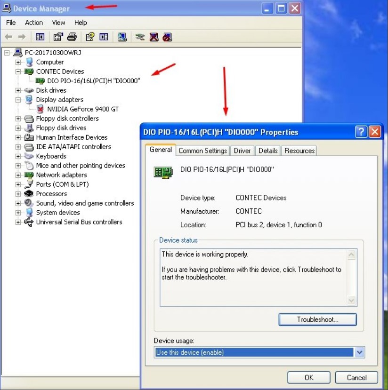Viewport: 388px width, 390px height.
Task: Open the File menu
Action: click(11, 23)
